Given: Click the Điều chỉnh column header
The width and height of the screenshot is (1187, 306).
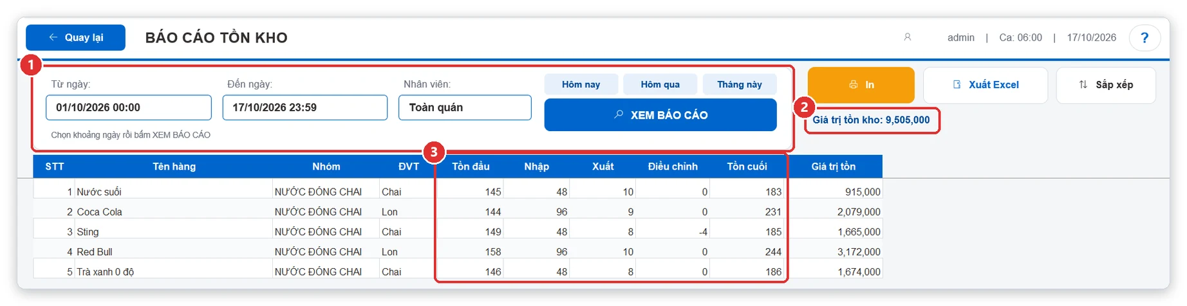Looking at the screenshot, I should click(x=673, y=166).
